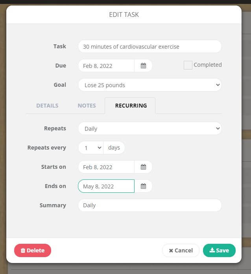Open the Due date calendar picker

(143, 66)
